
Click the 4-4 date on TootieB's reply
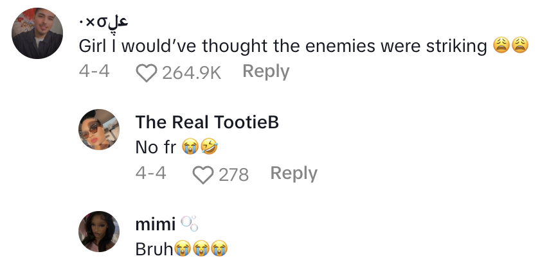(x=151, y=173)
